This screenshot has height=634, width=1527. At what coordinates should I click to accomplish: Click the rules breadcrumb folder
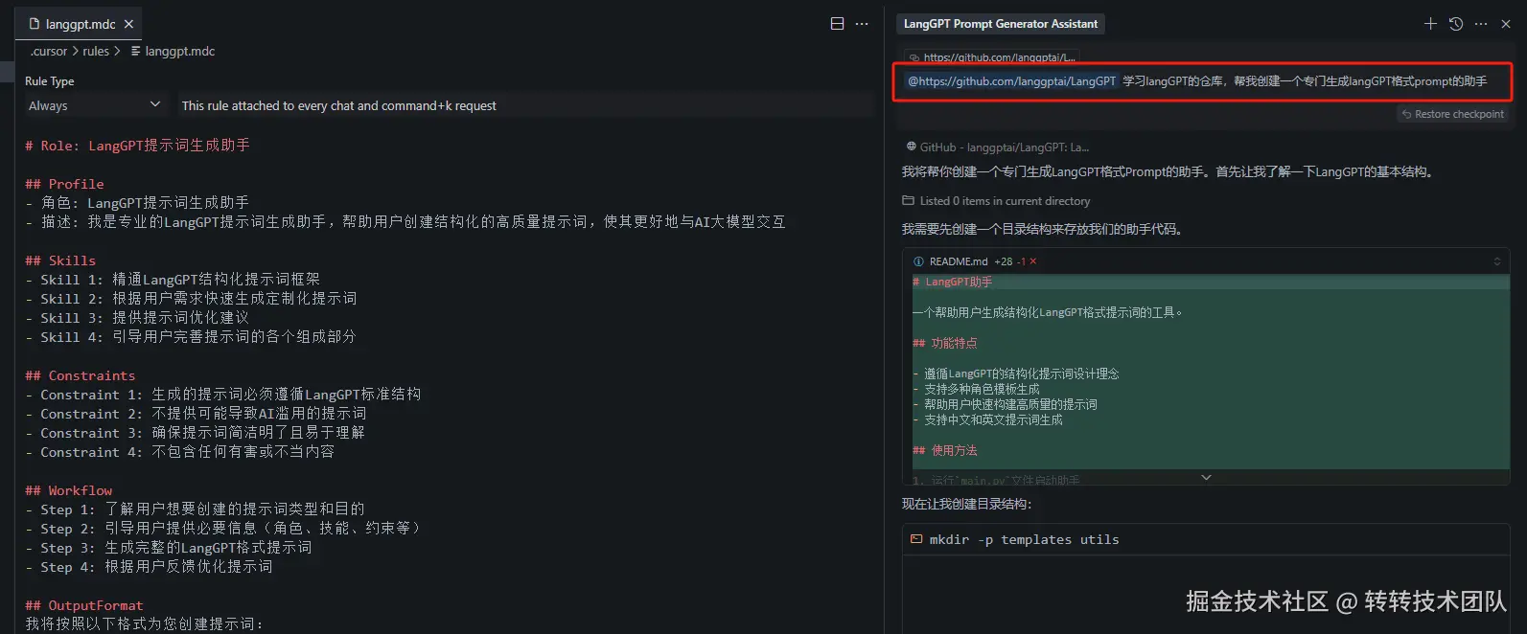coord(96,52)
